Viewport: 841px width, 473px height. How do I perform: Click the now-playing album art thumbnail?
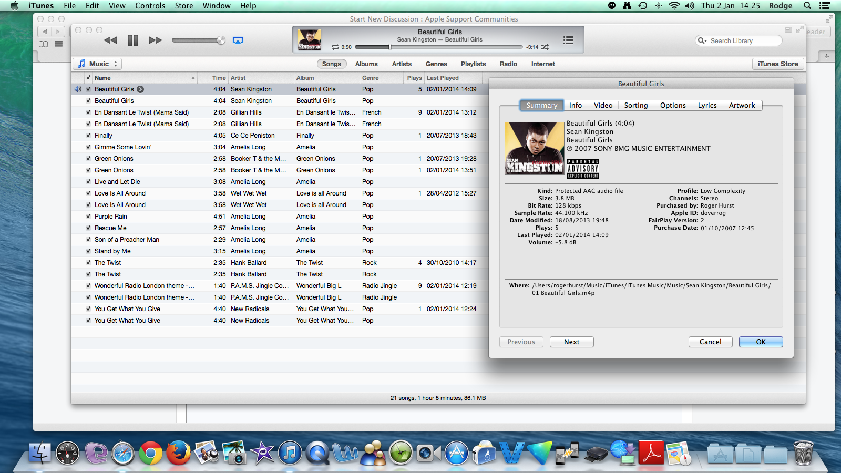coord(310,40)
